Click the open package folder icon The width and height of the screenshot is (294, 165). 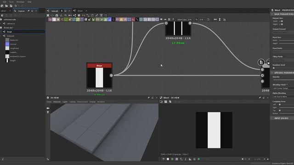[x=6, y=6]
